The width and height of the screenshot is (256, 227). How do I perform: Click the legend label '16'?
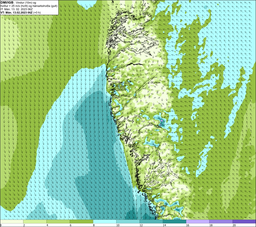tap(188, 225)
